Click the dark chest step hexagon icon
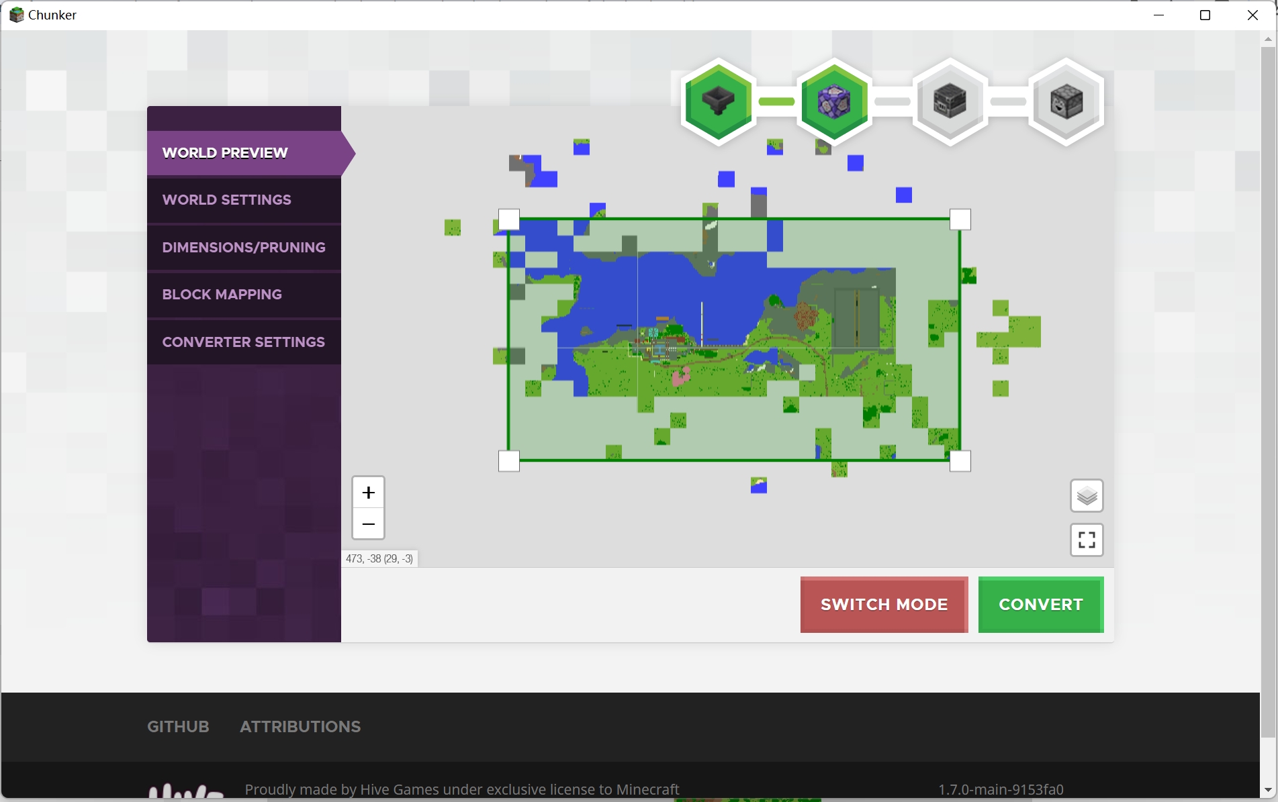 click(950, 101)
